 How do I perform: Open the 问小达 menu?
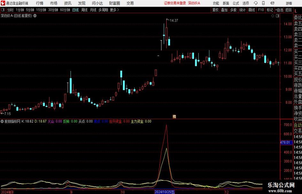coord(97,3)
